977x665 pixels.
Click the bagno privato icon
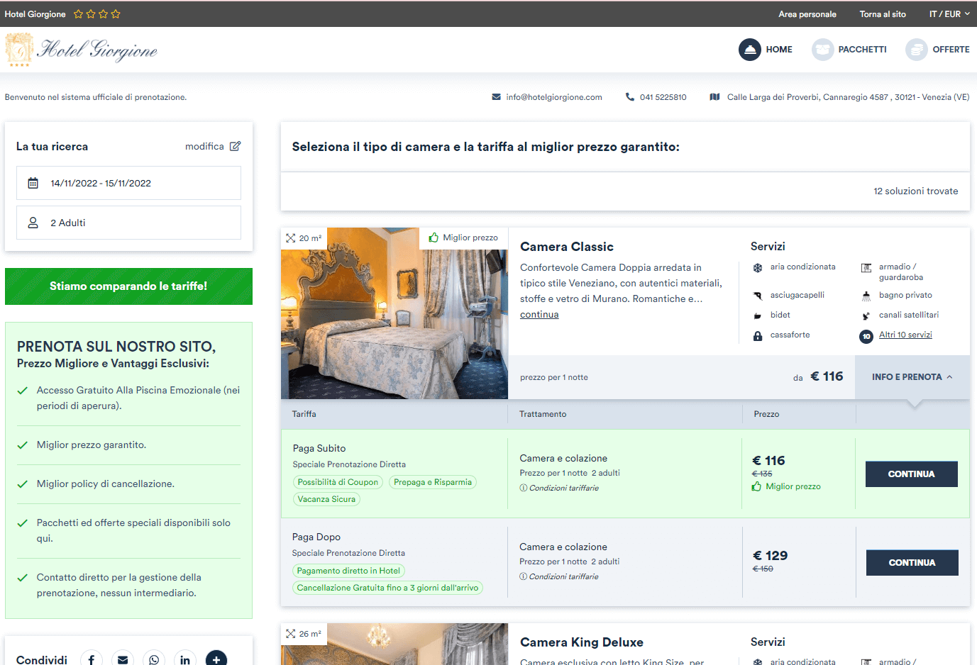[866, 296]
